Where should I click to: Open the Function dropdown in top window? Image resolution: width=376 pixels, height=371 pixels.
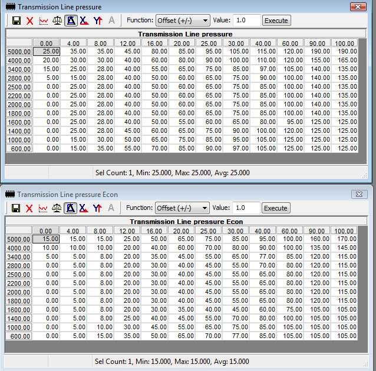click(x=183, y=21)
